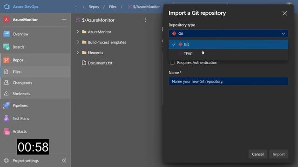Screen dimensions: 298x167
Task: Expand the AzureMonitor folder
Action: [78, 32]
